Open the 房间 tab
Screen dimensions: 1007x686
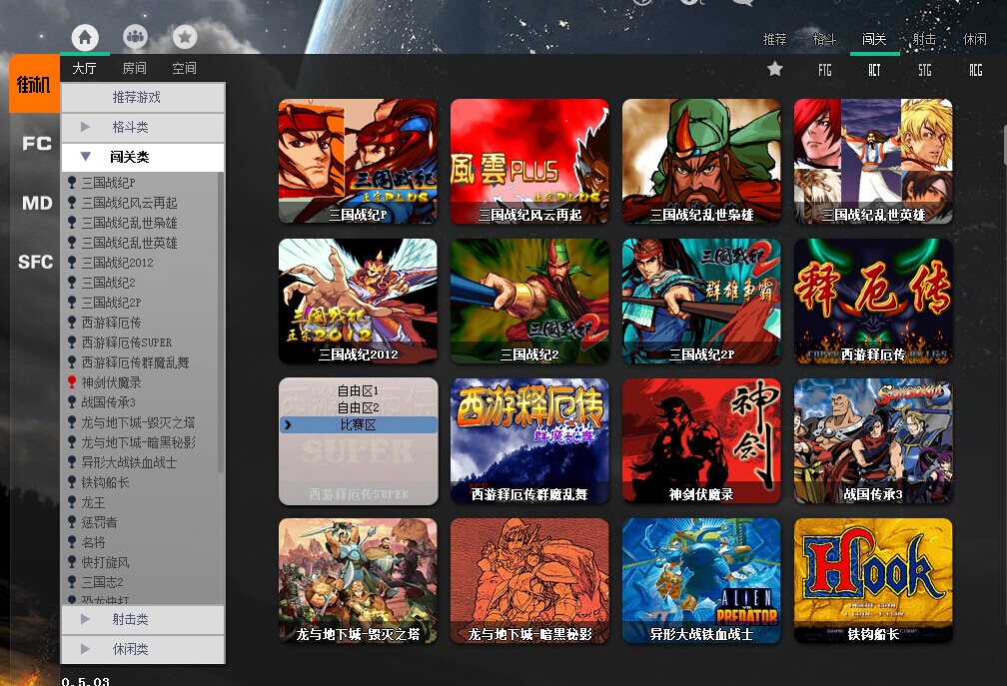[134, 69]
